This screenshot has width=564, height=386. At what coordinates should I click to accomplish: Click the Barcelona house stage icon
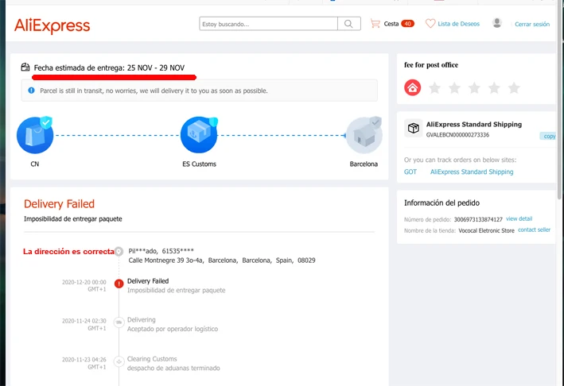pos(364,135)
